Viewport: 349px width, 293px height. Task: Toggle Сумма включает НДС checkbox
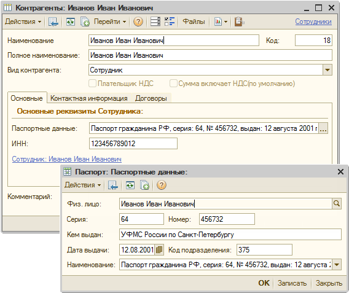[x=173, y=84]
